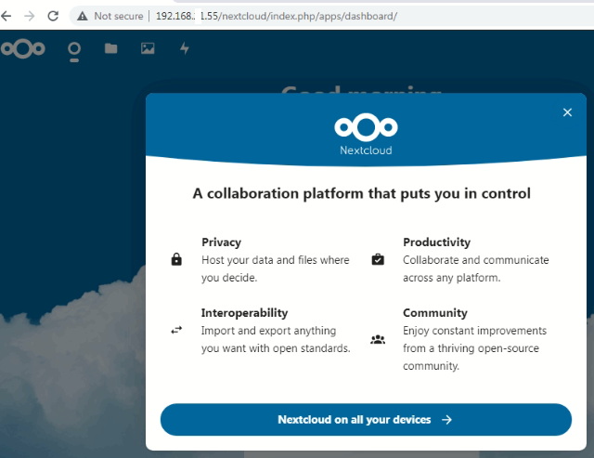
Task: Click the Privacy heading text
Action: pyautogui.click(x=221, y=242)
